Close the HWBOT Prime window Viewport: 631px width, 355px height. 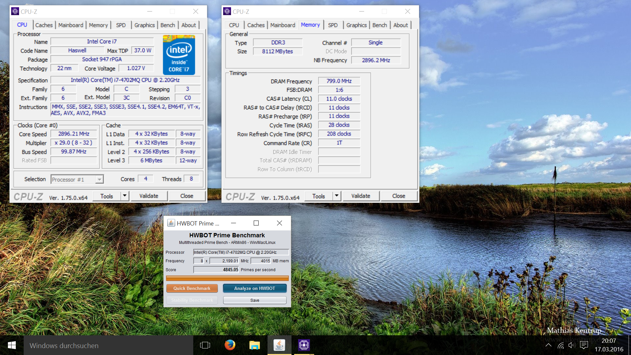click(x=279, y=223)
